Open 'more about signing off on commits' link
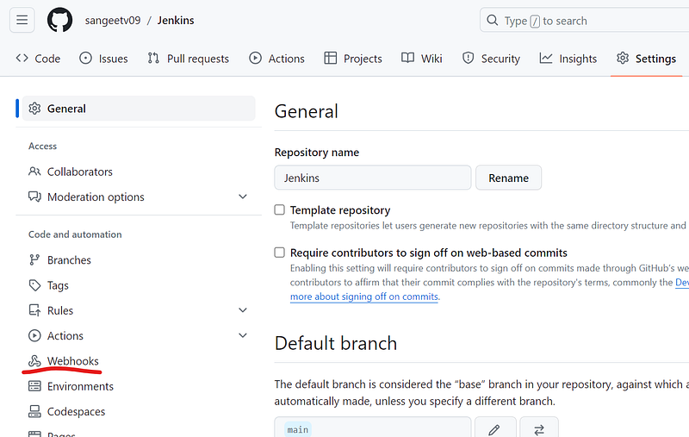The height and width of the screenshot is (437, 689). [363, 297]
